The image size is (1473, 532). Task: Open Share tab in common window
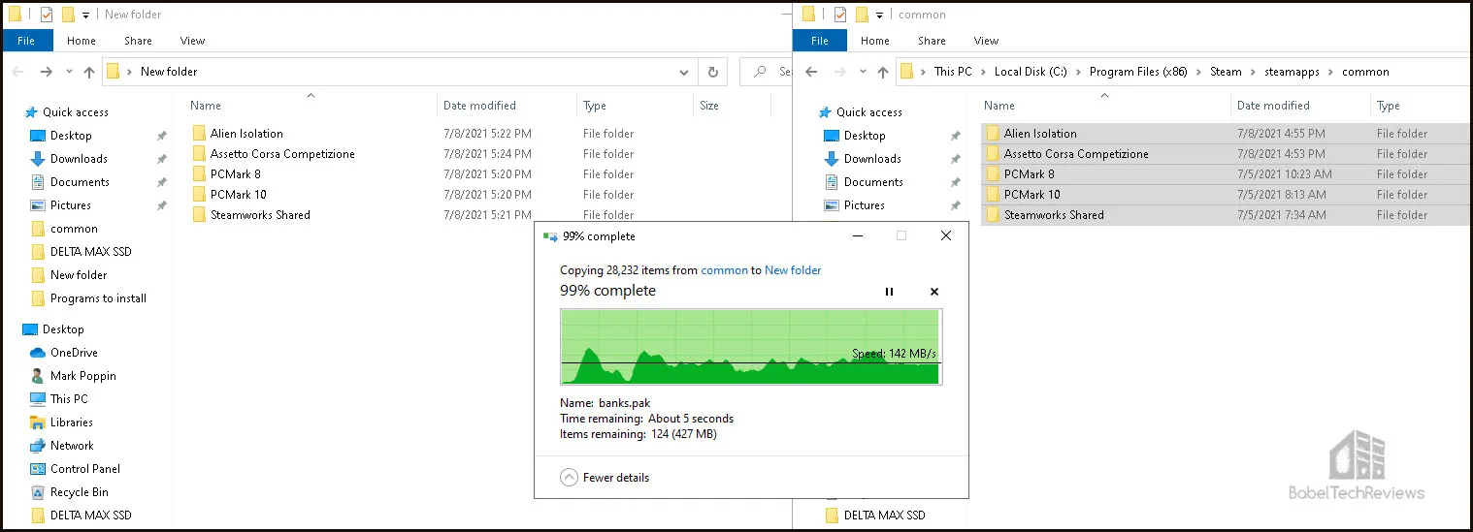tap(932, 41)
